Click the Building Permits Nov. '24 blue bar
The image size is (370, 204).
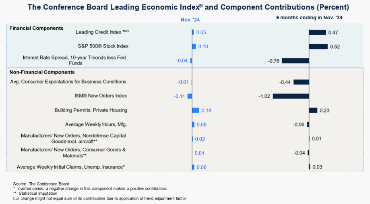(196, 110)
